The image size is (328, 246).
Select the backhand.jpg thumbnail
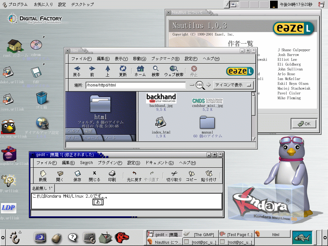(161, 98)
